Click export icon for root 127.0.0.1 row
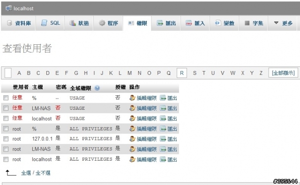Screen dimensions: 300x185 (163, 139)
